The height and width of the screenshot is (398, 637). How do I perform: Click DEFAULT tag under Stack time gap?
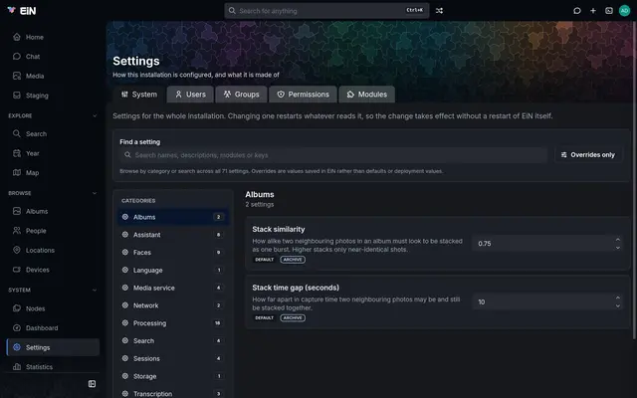tap(264, 318)
